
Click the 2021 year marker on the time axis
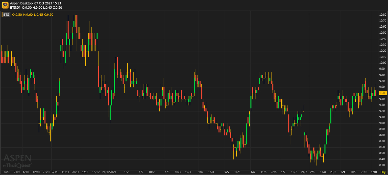(x=113, y=172)
